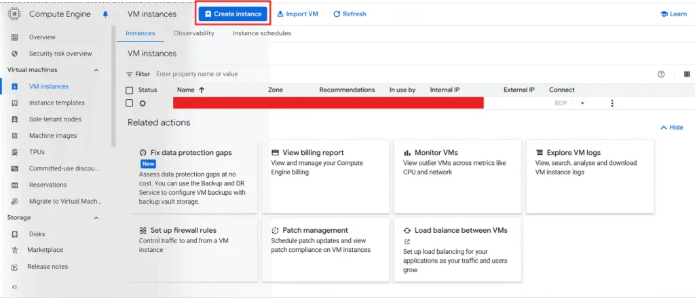
Task: Open Disks in the sidebar
Action: coord(37,234)
